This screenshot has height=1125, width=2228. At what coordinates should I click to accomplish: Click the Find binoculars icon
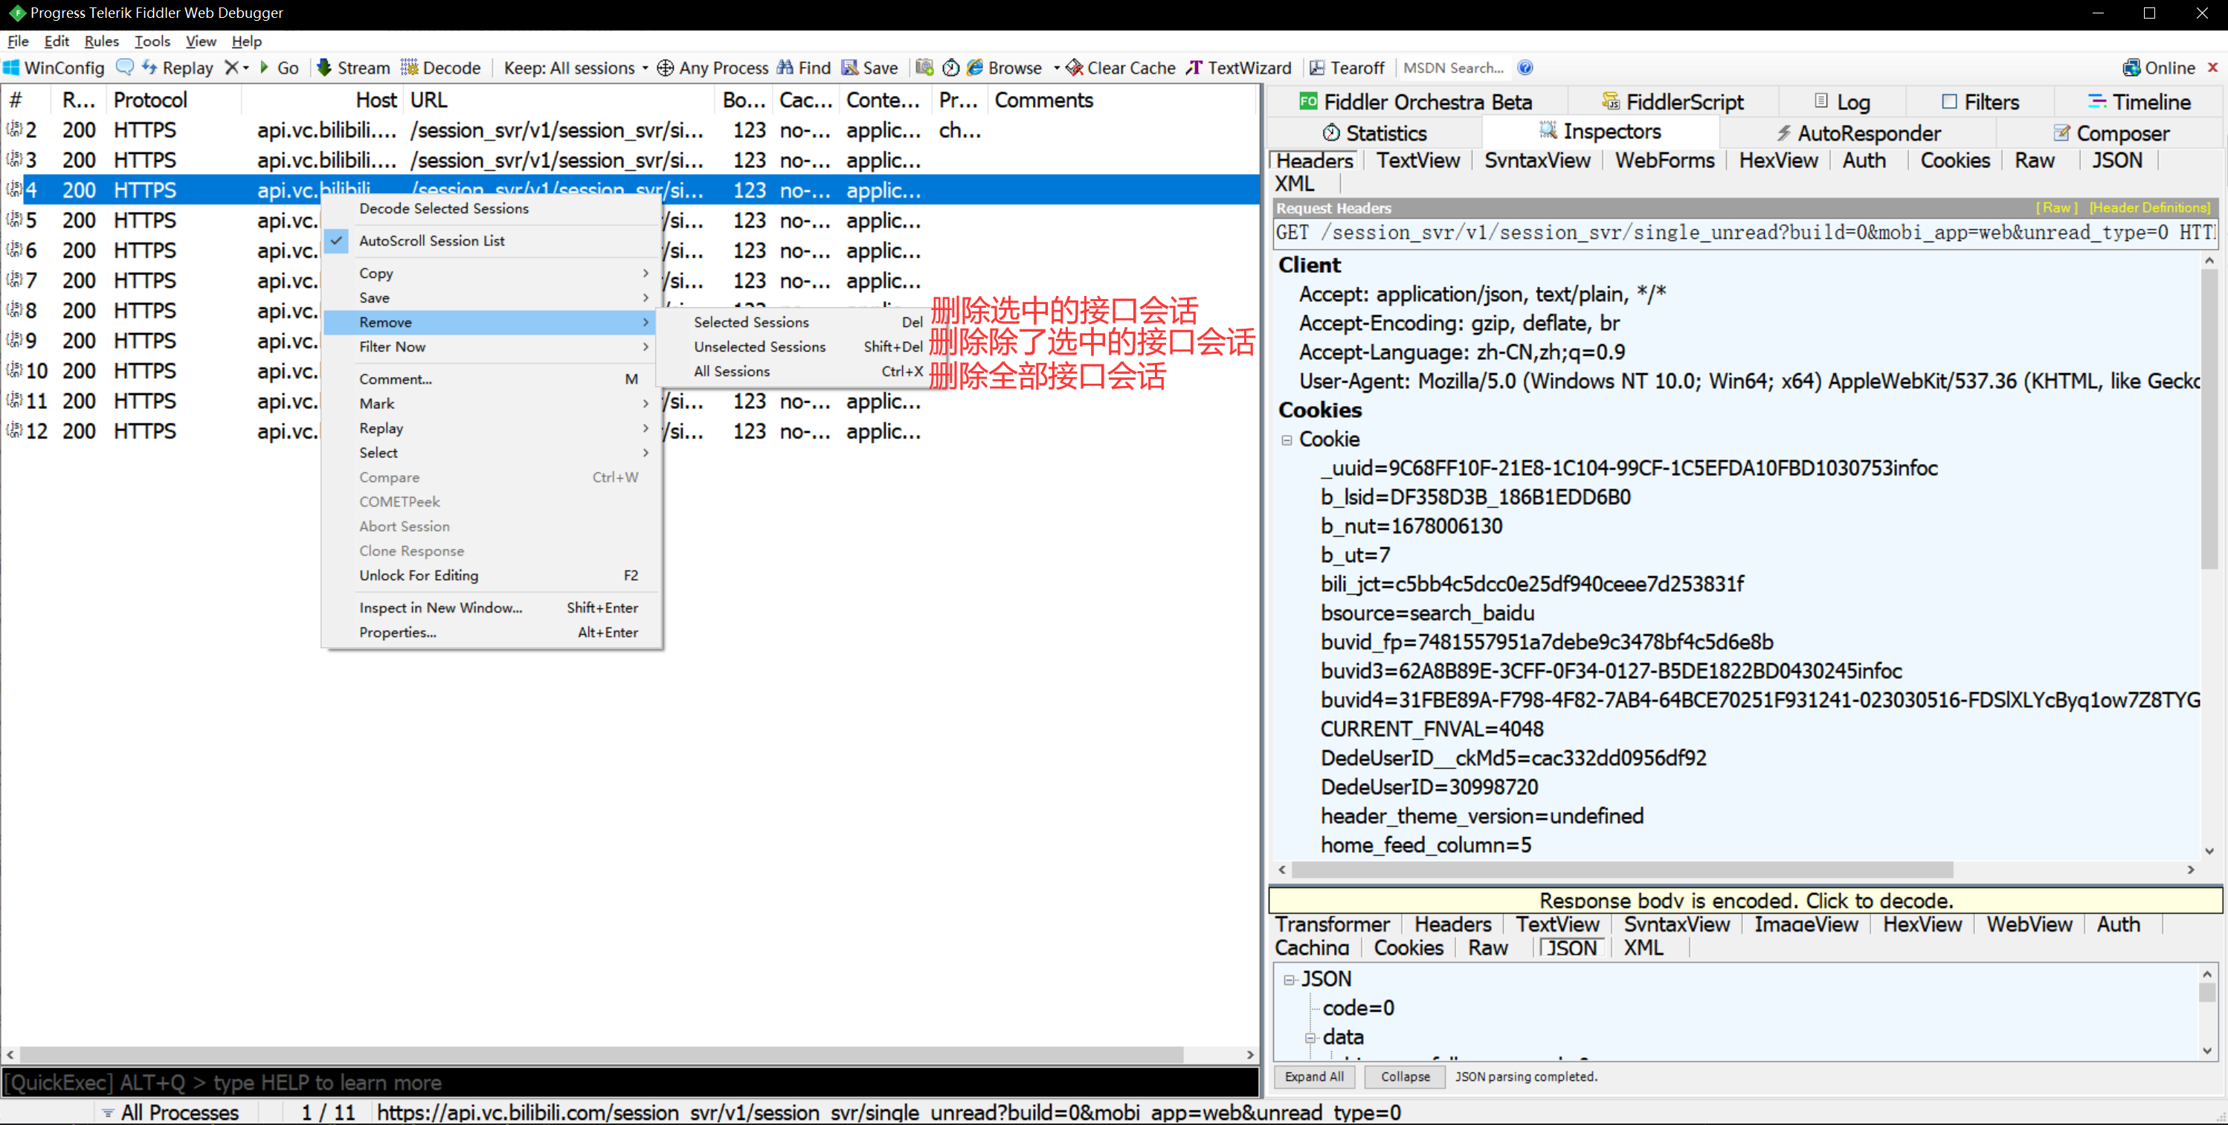pyautogui.click(x=785, y=68)
